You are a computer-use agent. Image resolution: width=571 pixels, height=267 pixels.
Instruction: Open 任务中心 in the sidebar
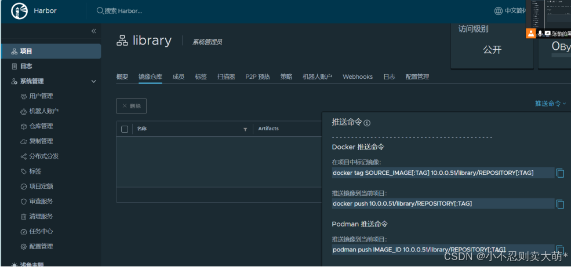pos(41,231)
